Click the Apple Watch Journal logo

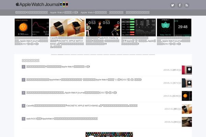point(42,4)
